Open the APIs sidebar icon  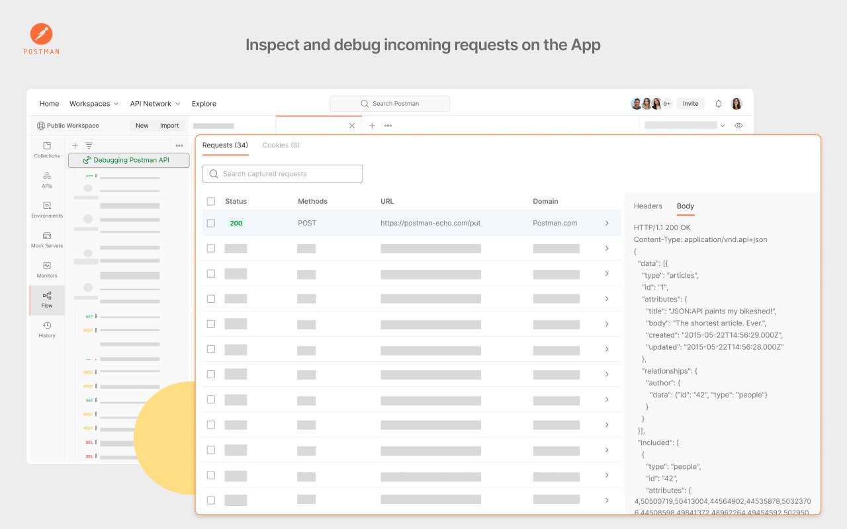(x=47, y=179)
